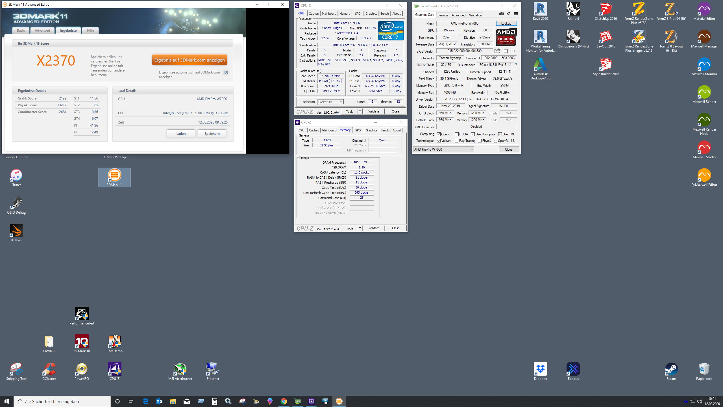This screenshot has width=723, height=407.
Task: Take GPU-Z screenshot with camera icon
Action: (x=502, y=14)
